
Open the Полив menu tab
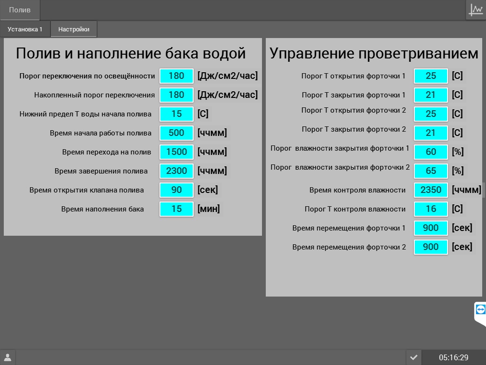click(x=20, y=10)
